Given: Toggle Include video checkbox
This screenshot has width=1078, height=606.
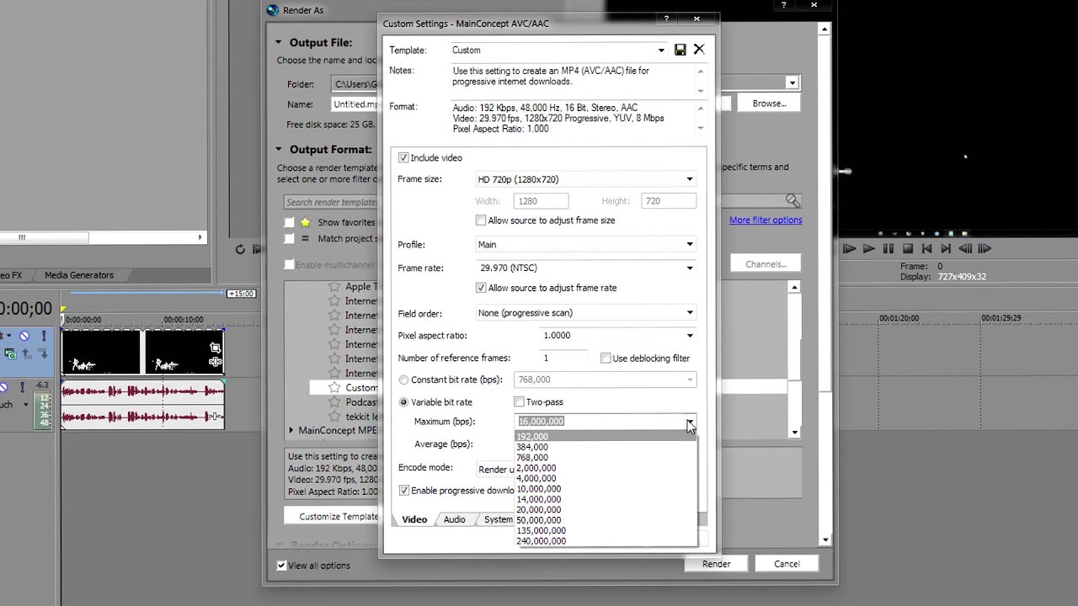Looking at the screenshot, I should pyautogui.click(x=403, y=157).
